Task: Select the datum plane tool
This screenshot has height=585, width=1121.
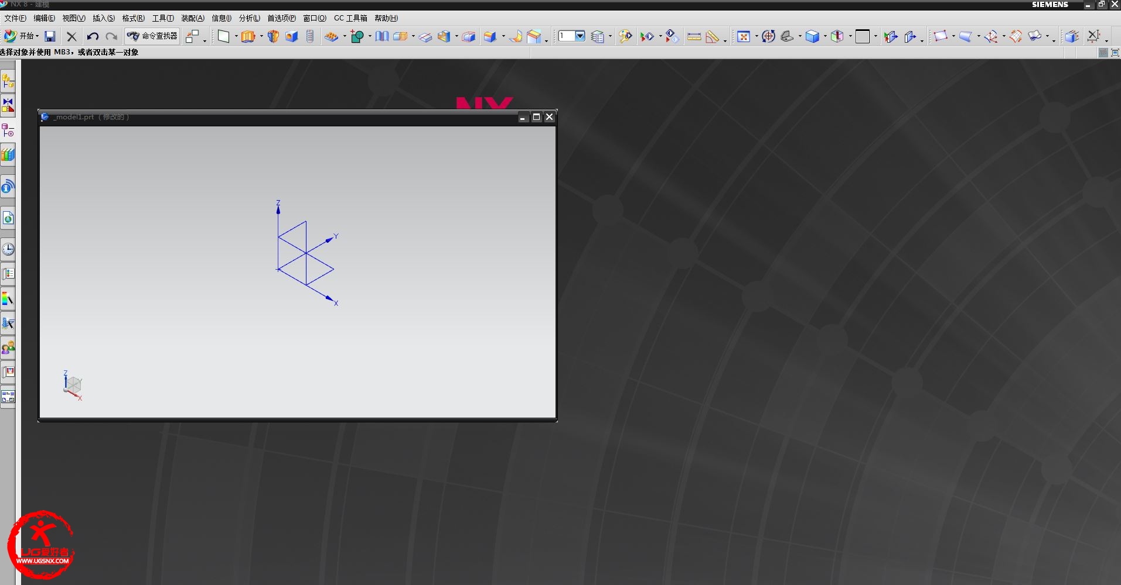Action: (224, 36)
